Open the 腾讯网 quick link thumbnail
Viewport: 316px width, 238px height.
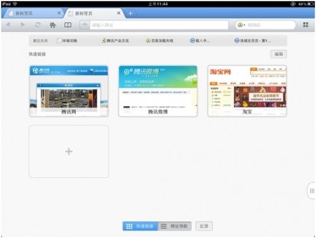tap(69, 91)
